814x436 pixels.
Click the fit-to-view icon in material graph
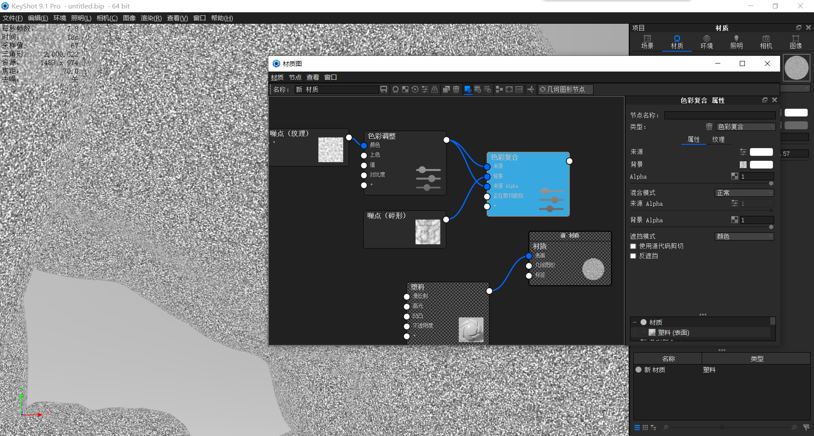[x=509, y=89]
